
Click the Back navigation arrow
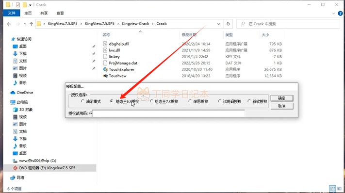(x=9, y=24)
